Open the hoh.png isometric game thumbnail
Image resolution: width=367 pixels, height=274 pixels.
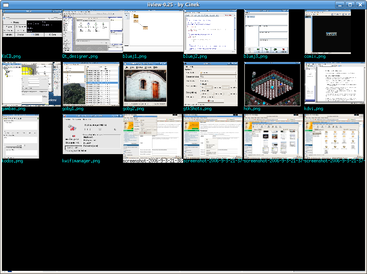pyautogui.click(x=272, y=84)
